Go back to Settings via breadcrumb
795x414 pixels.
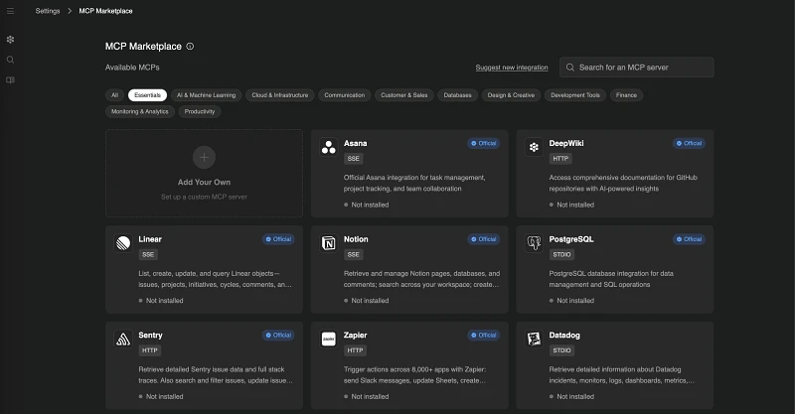tap(48, 11)
